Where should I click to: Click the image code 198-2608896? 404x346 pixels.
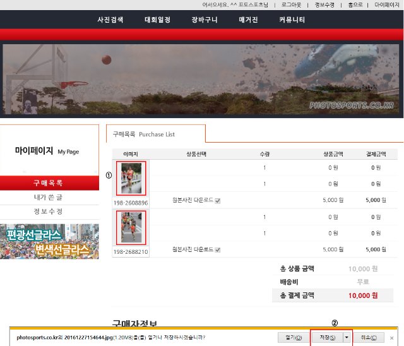click(x=131, y=203)
